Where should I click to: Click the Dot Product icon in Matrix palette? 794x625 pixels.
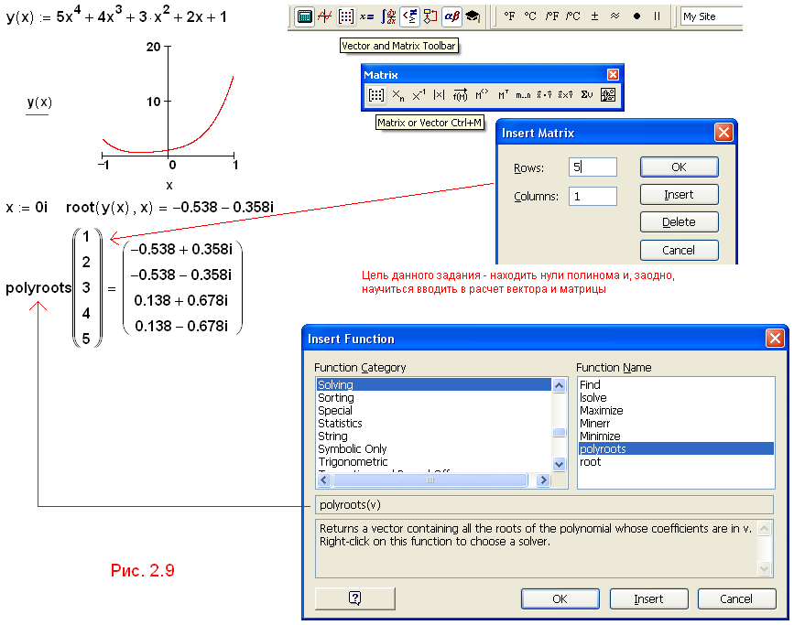[544, 94]
